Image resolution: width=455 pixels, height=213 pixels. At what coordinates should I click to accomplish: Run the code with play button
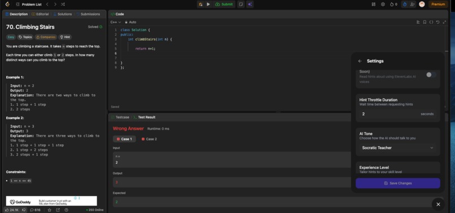(x=208, y=5)
